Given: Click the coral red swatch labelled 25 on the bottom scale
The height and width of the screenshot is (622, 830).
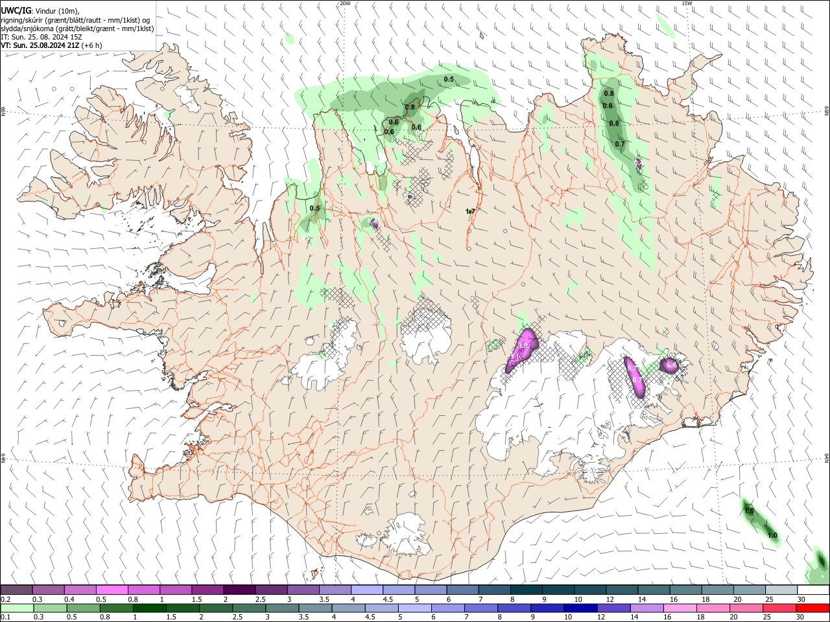Looking at the screenshot, I should (x=779, y=608).
